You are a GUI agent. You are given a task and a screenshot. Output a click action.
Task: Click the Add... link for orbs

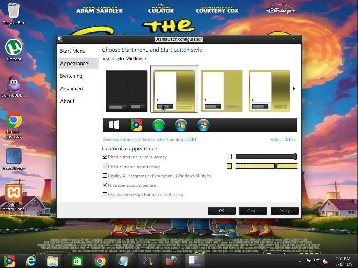point(276,140)
